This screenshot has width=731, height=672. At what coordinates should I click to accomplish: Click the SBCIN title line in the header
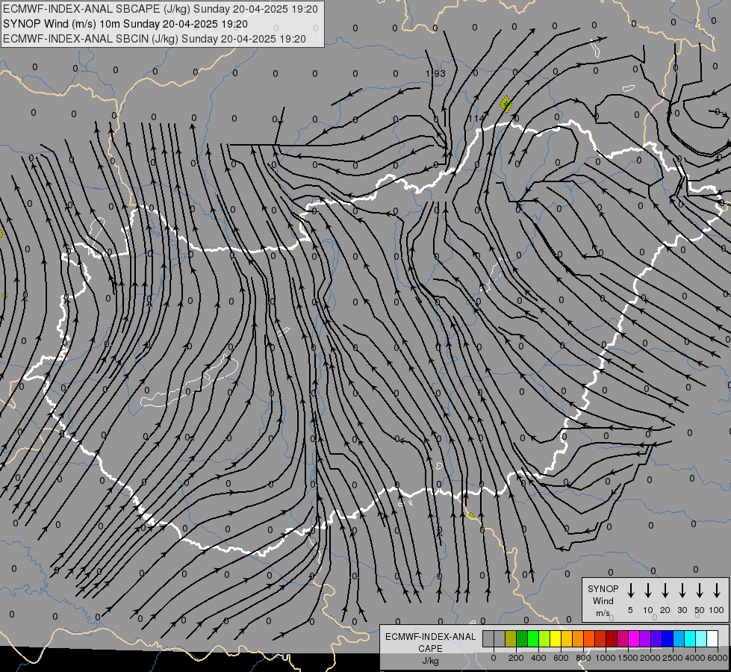coord(155,39)
